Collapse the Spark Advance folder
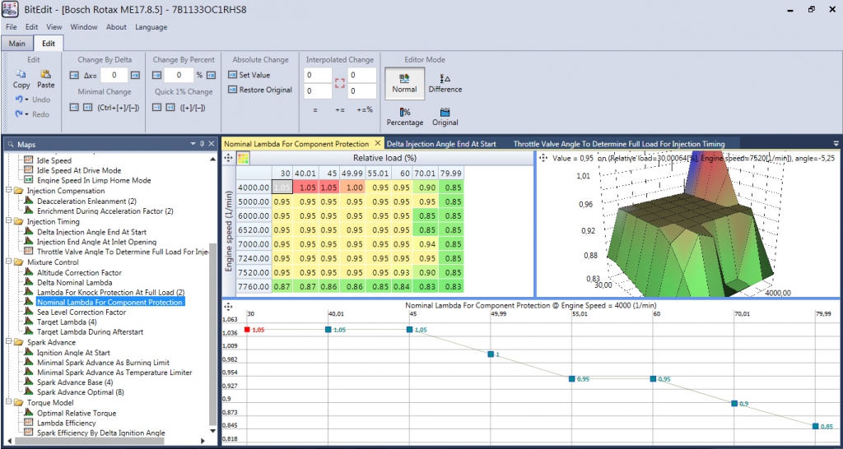Viewport: 843px width, 449px height. click(8, 342)
